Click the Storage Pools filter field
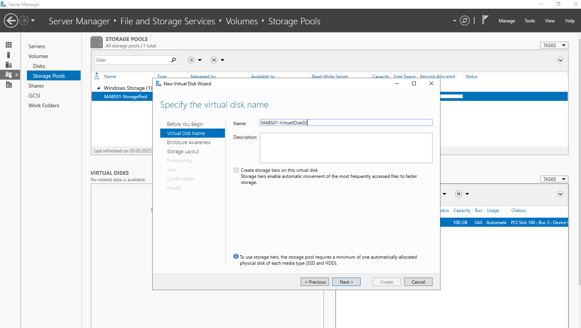The height and width of the screenshot is (328, 581). (132, 60)
